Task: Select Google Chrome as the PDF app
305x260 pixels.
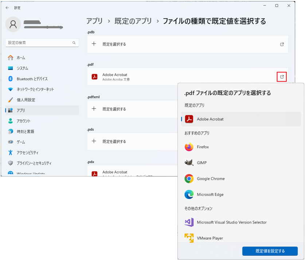Action: pyautogui.click(x=241, y=179)
